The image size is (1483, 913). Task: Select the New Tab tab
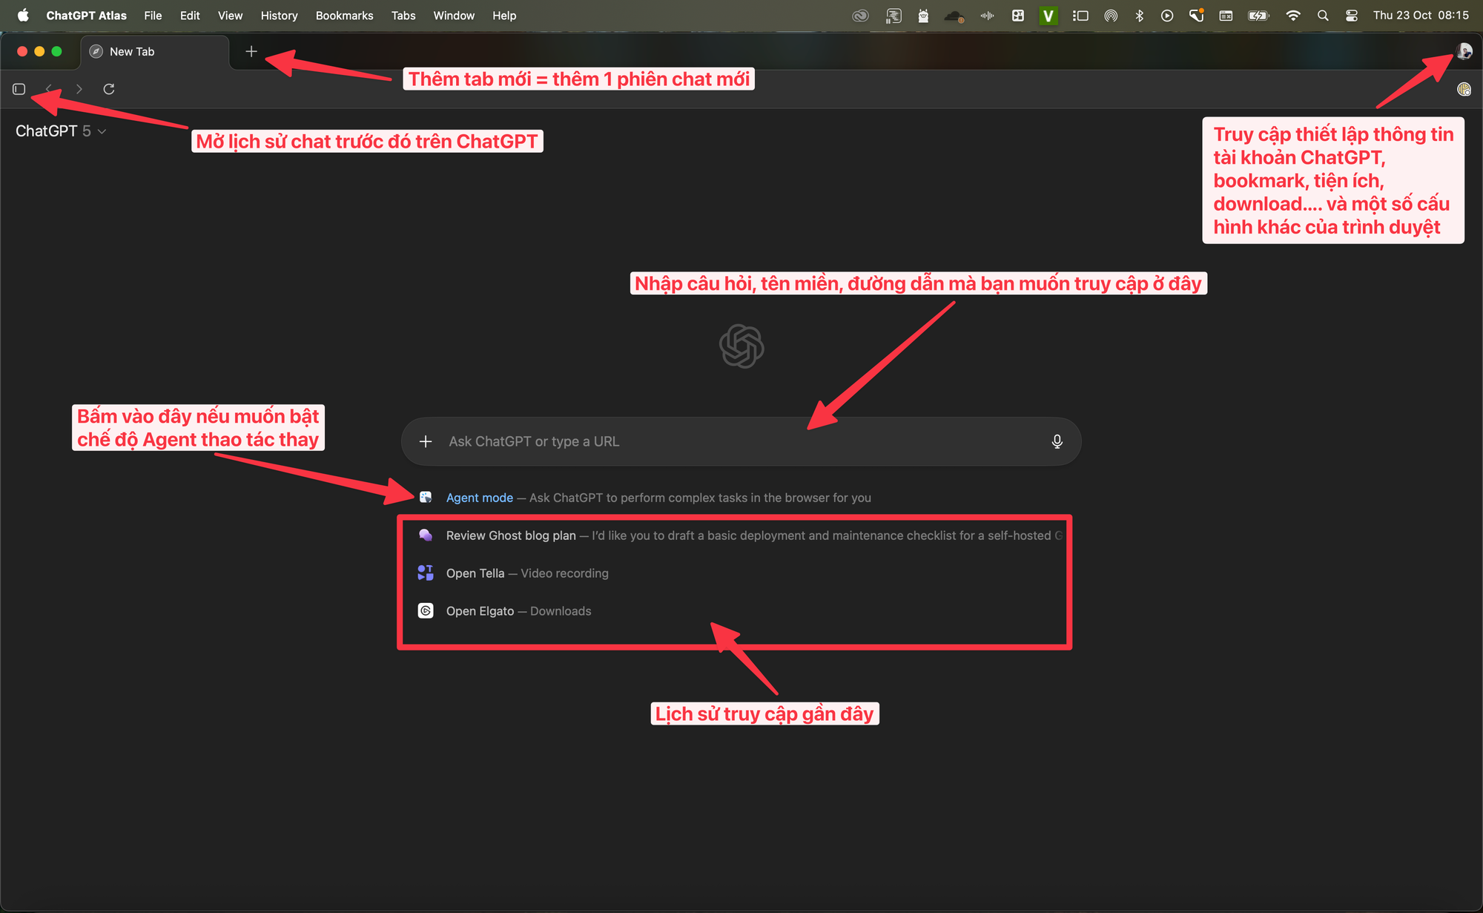pyautogui.click(x=132, y=52)
